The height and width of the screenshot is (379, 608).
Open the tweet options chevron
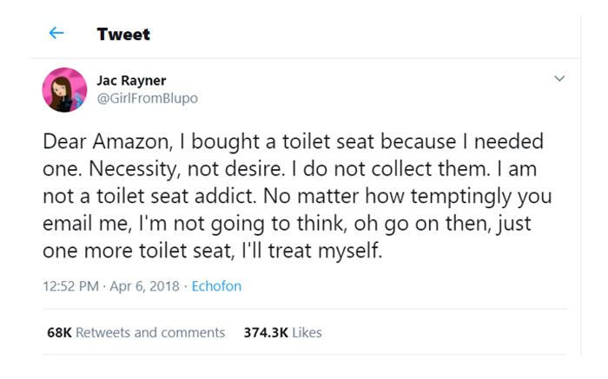tap(560, 79)
